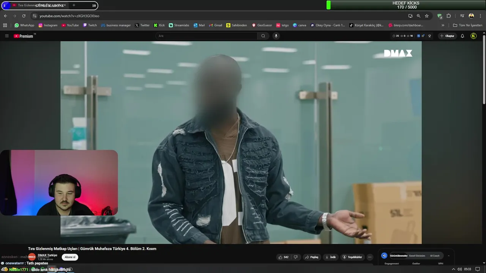This screenshot has height=273, width=486.
Task: Open the letgo bookmark
Action: tap(282, 25)
